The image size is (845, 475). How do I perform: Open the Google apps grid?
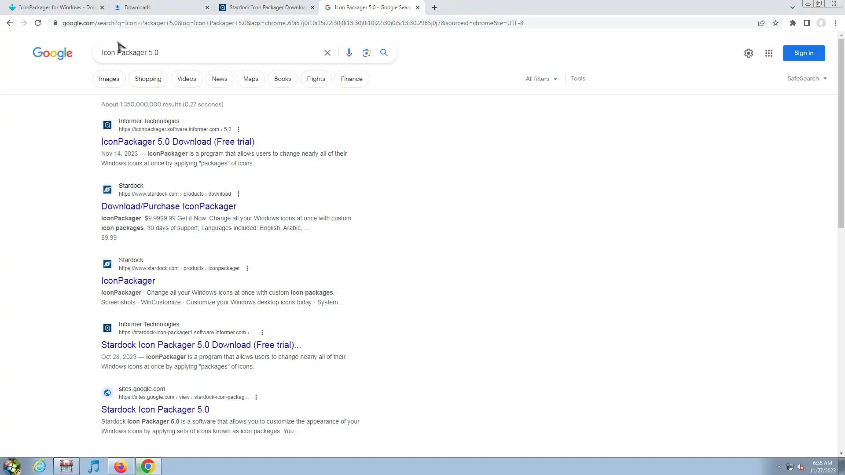pos(768,53)
